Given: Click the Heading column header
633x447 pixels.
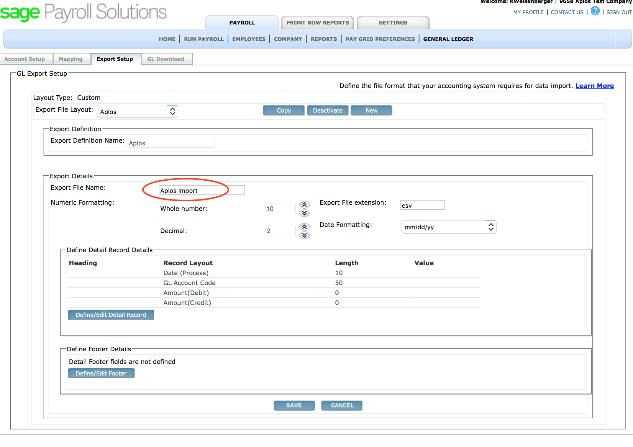Looking at the screenshot, I should (x=83, y=263).
